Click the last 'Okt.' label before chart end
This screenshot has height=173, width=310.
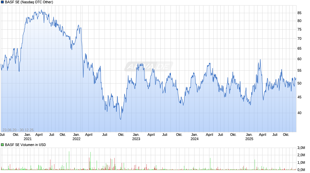[x=286, y=135]
